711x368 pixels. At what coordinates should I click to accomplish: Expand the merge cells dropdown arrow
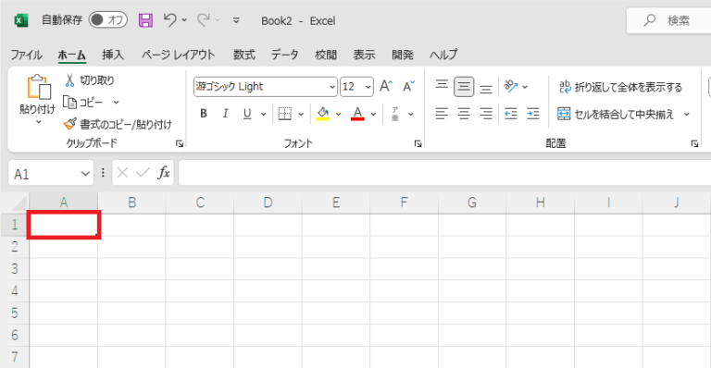click(687, 114)
